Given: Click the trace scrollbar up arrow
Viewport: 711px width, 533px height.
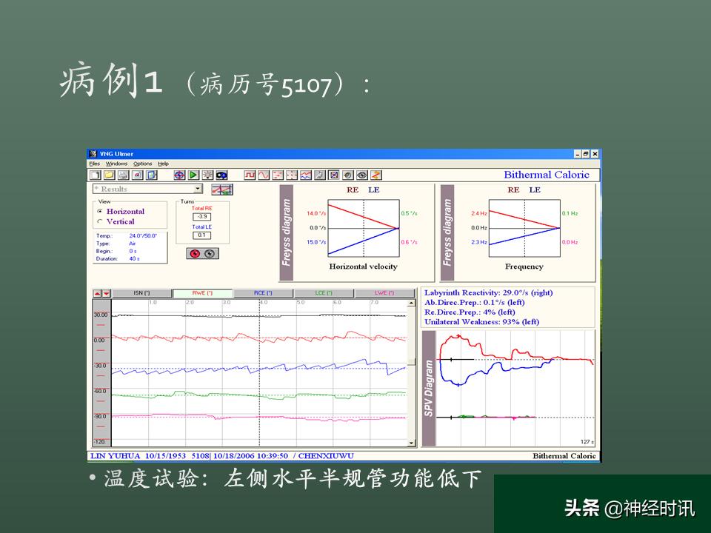Looking at the screenshot, I should point(411,304).
